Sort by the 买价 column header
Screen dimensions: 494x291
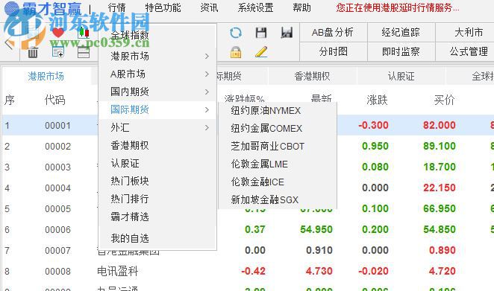tap(444, 100)
